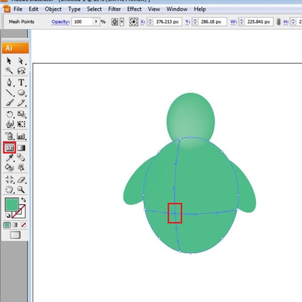Open the Help menu
The height and width of the screenshot is (302, 302).
(200, 9)
